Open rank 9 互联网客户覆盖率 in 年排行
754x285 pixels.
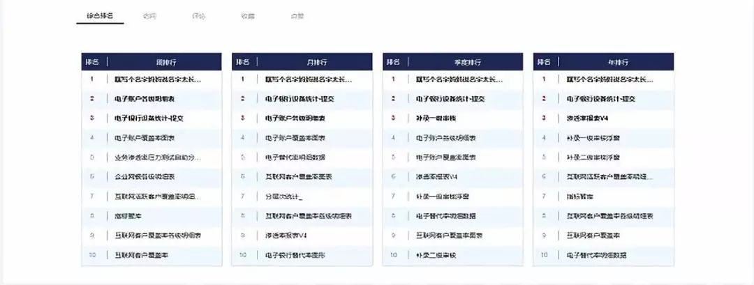pos(594,235)
